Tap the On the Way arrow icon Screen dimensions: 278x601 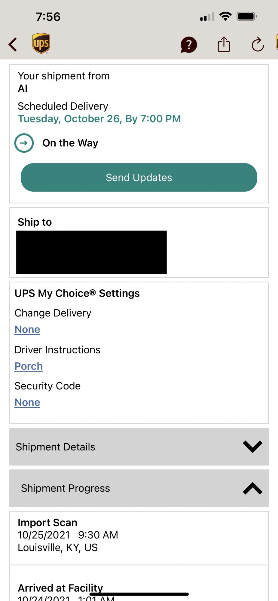point(24,143)
